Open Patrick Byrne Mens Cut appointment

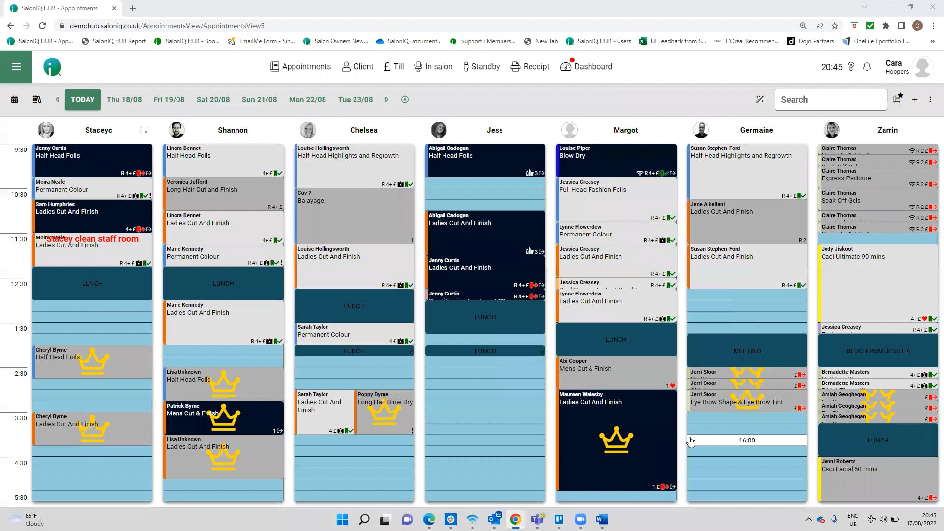223,418
